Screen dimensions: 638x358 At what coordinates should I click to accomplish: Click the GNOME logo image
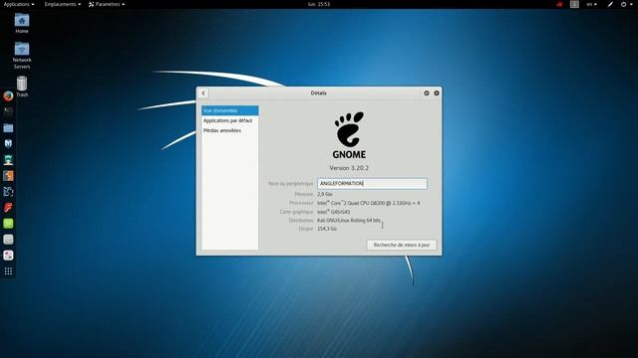click(x=349, y=135)
